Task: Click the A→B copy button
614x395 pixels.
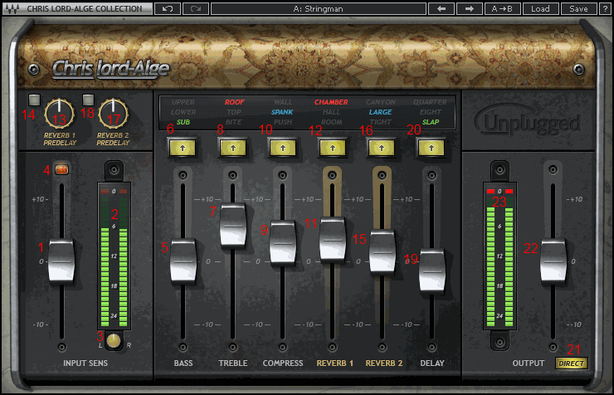Action: pos(501,8)
